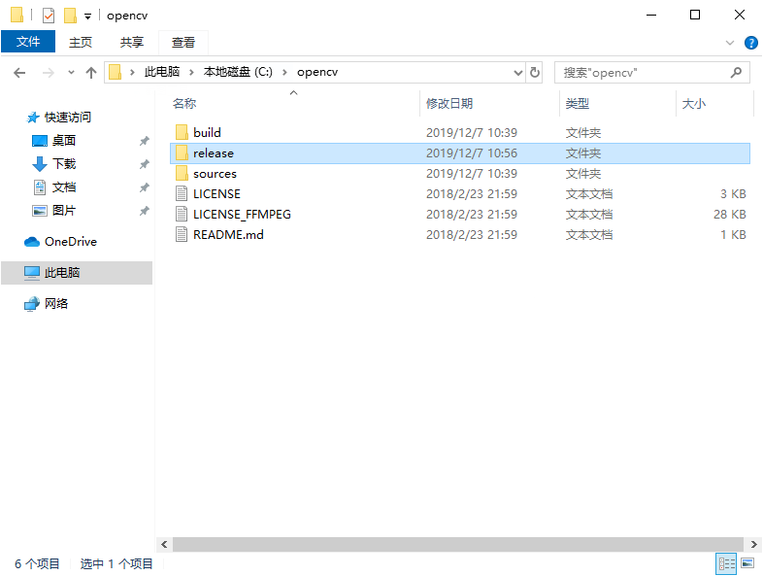Click the pin icon beside 文档
The image size is (763, 576).
pos(144,187)
